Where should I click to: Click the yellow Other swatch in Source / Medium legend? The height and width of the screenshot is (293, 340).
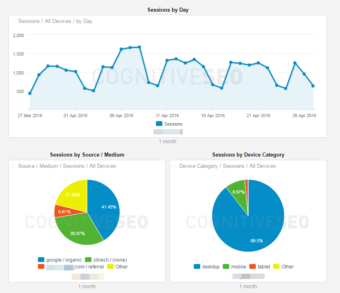pyautogui.click(x=110, y=266)
